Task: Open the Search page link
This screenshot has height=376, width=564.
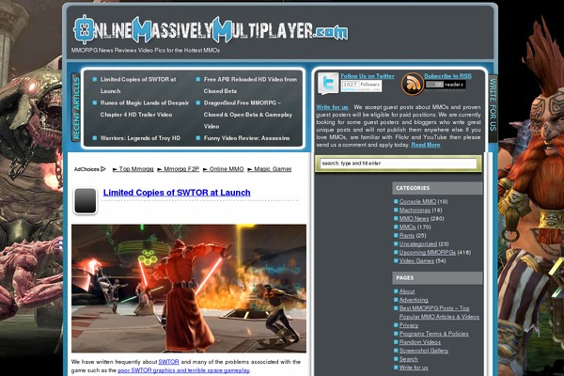Action: pos(408,359)
